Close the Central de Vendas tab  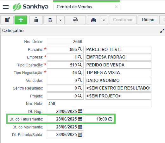click(116, 7)
